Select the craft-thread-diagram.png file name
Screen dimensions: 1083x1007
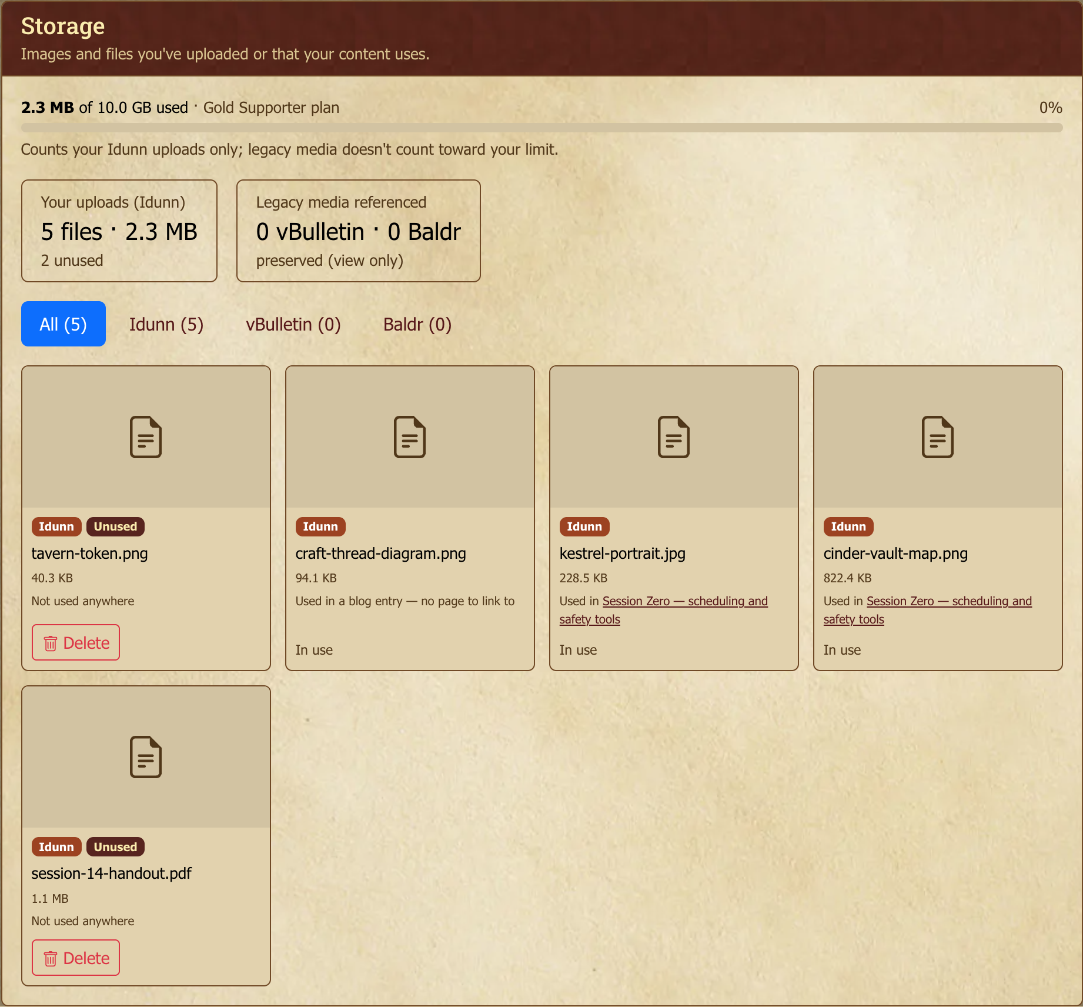(380, 553)
